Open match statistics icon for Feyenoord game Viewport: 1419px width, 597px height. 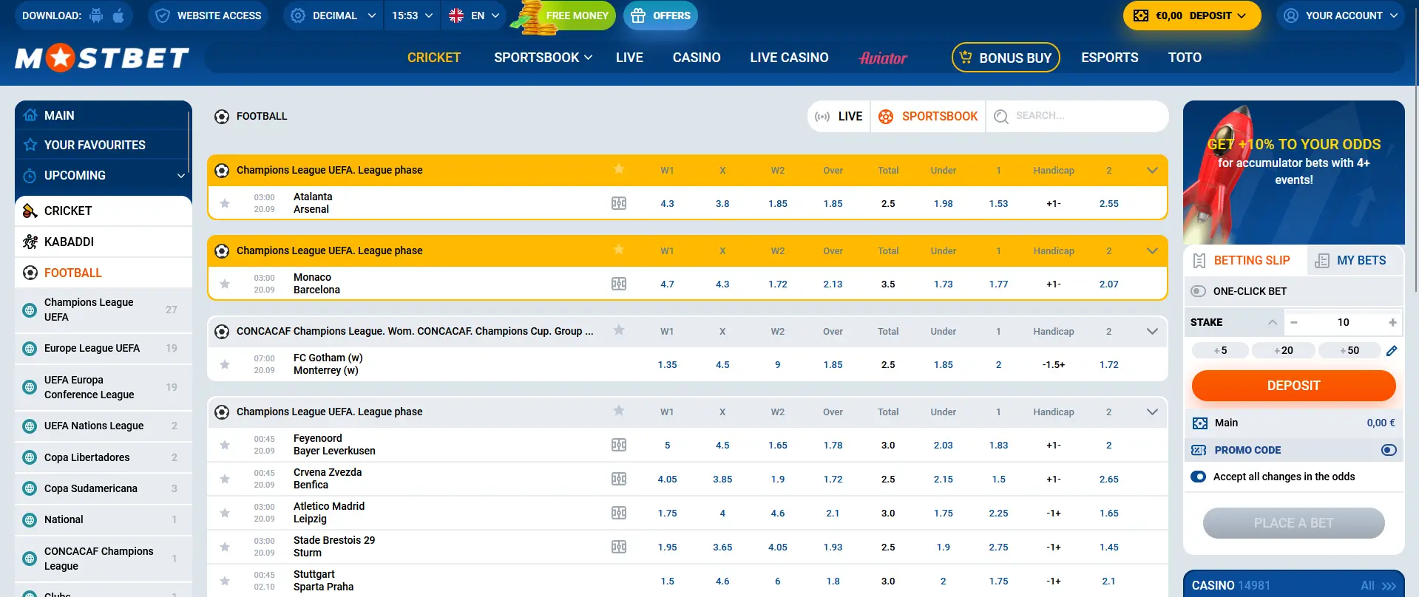point(619,445)
